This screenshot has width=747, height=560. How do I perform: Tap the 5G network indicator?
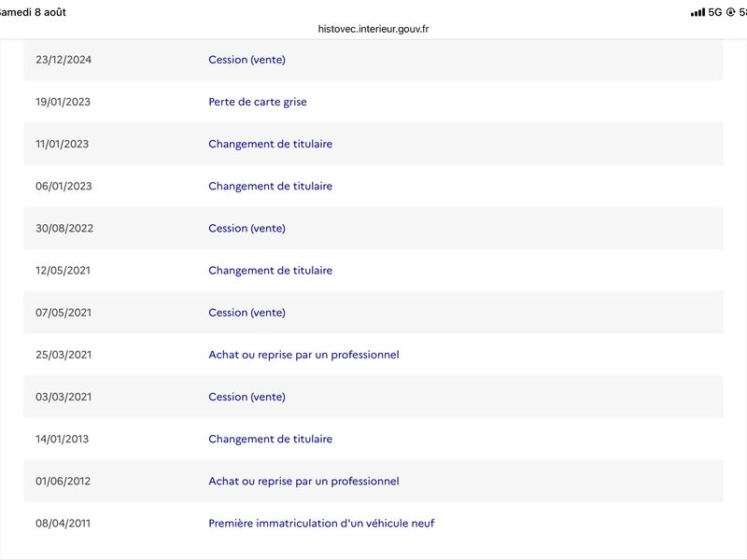715,12
